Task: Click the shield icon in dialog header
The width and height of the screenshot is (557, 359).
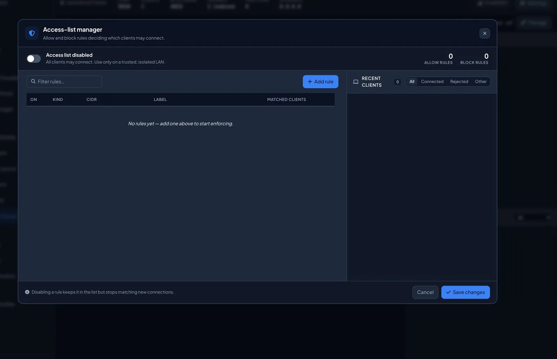Action: 32,33
